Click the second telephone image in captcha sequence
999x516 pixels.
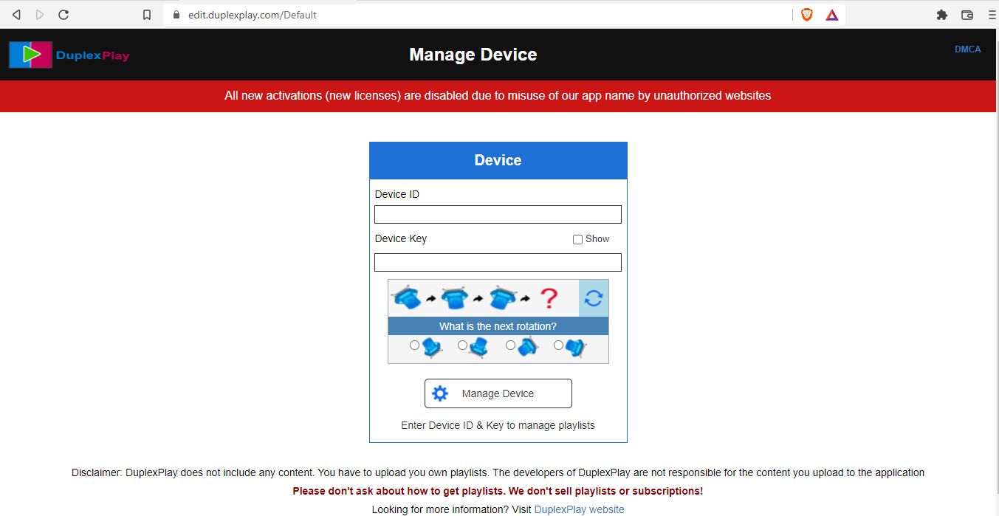pos(455,298)
